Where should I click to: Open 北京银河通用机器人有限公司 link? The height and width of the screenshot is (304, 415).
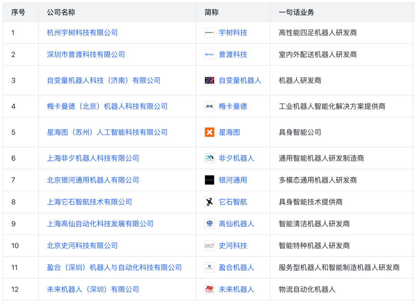pos(93,180)
